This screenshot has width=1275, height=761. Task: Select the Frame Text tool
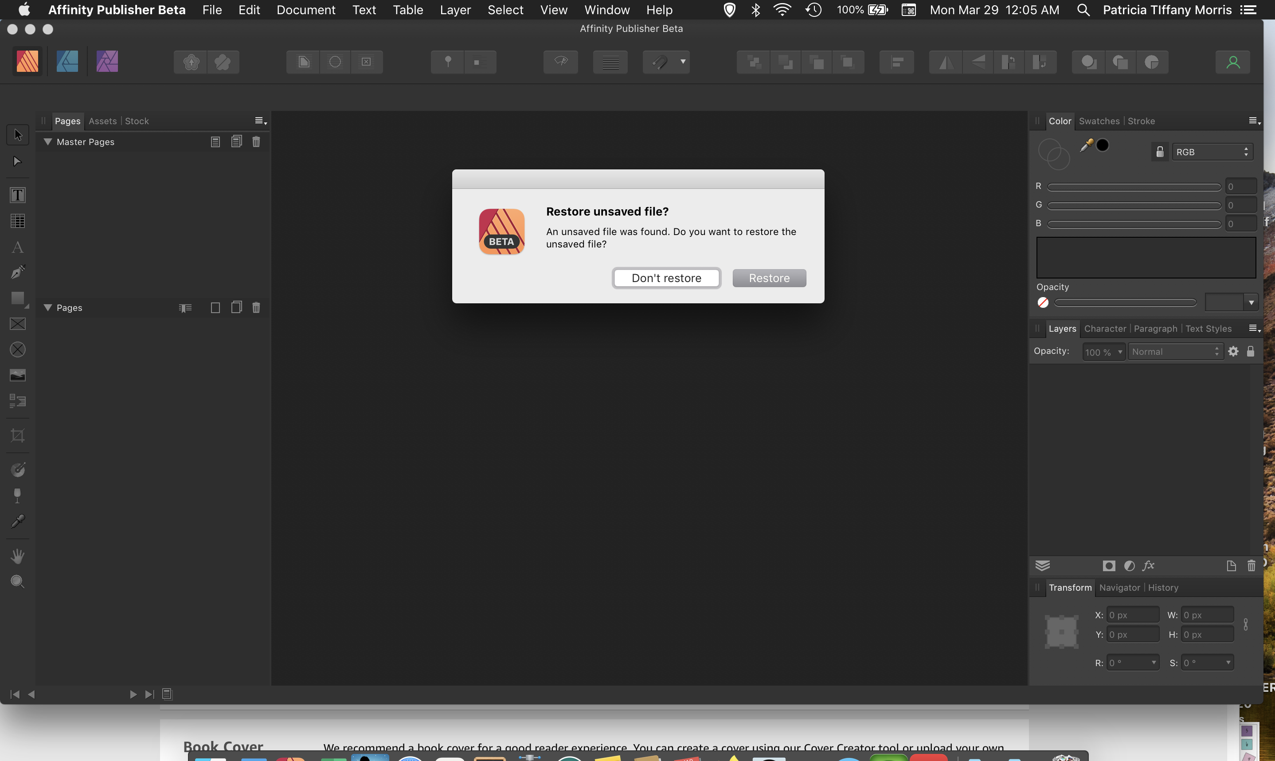tap(17, 195)
